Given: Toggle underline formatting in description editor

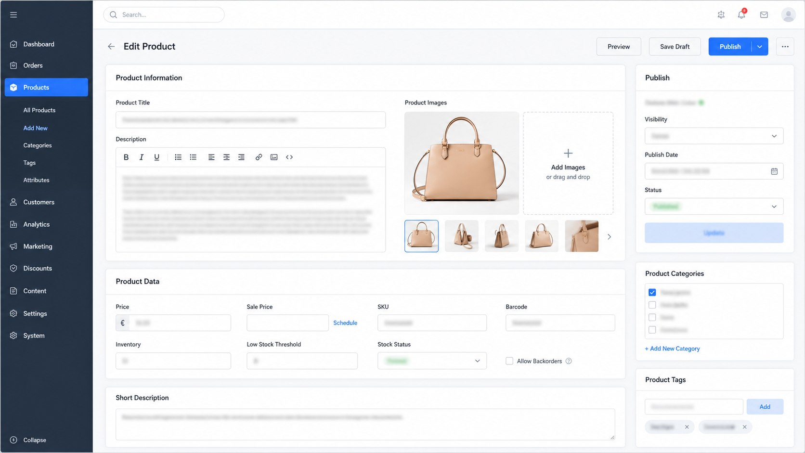Looking at the screenshot, I should tap(156, 157).
